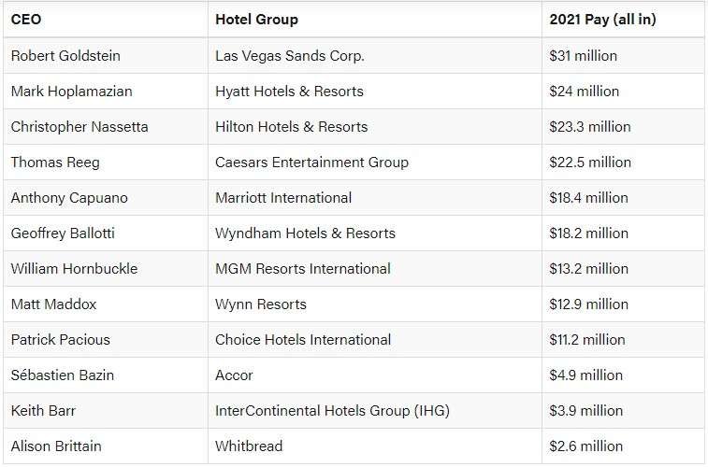Click the $23.3 million cell

pos(623,127)
